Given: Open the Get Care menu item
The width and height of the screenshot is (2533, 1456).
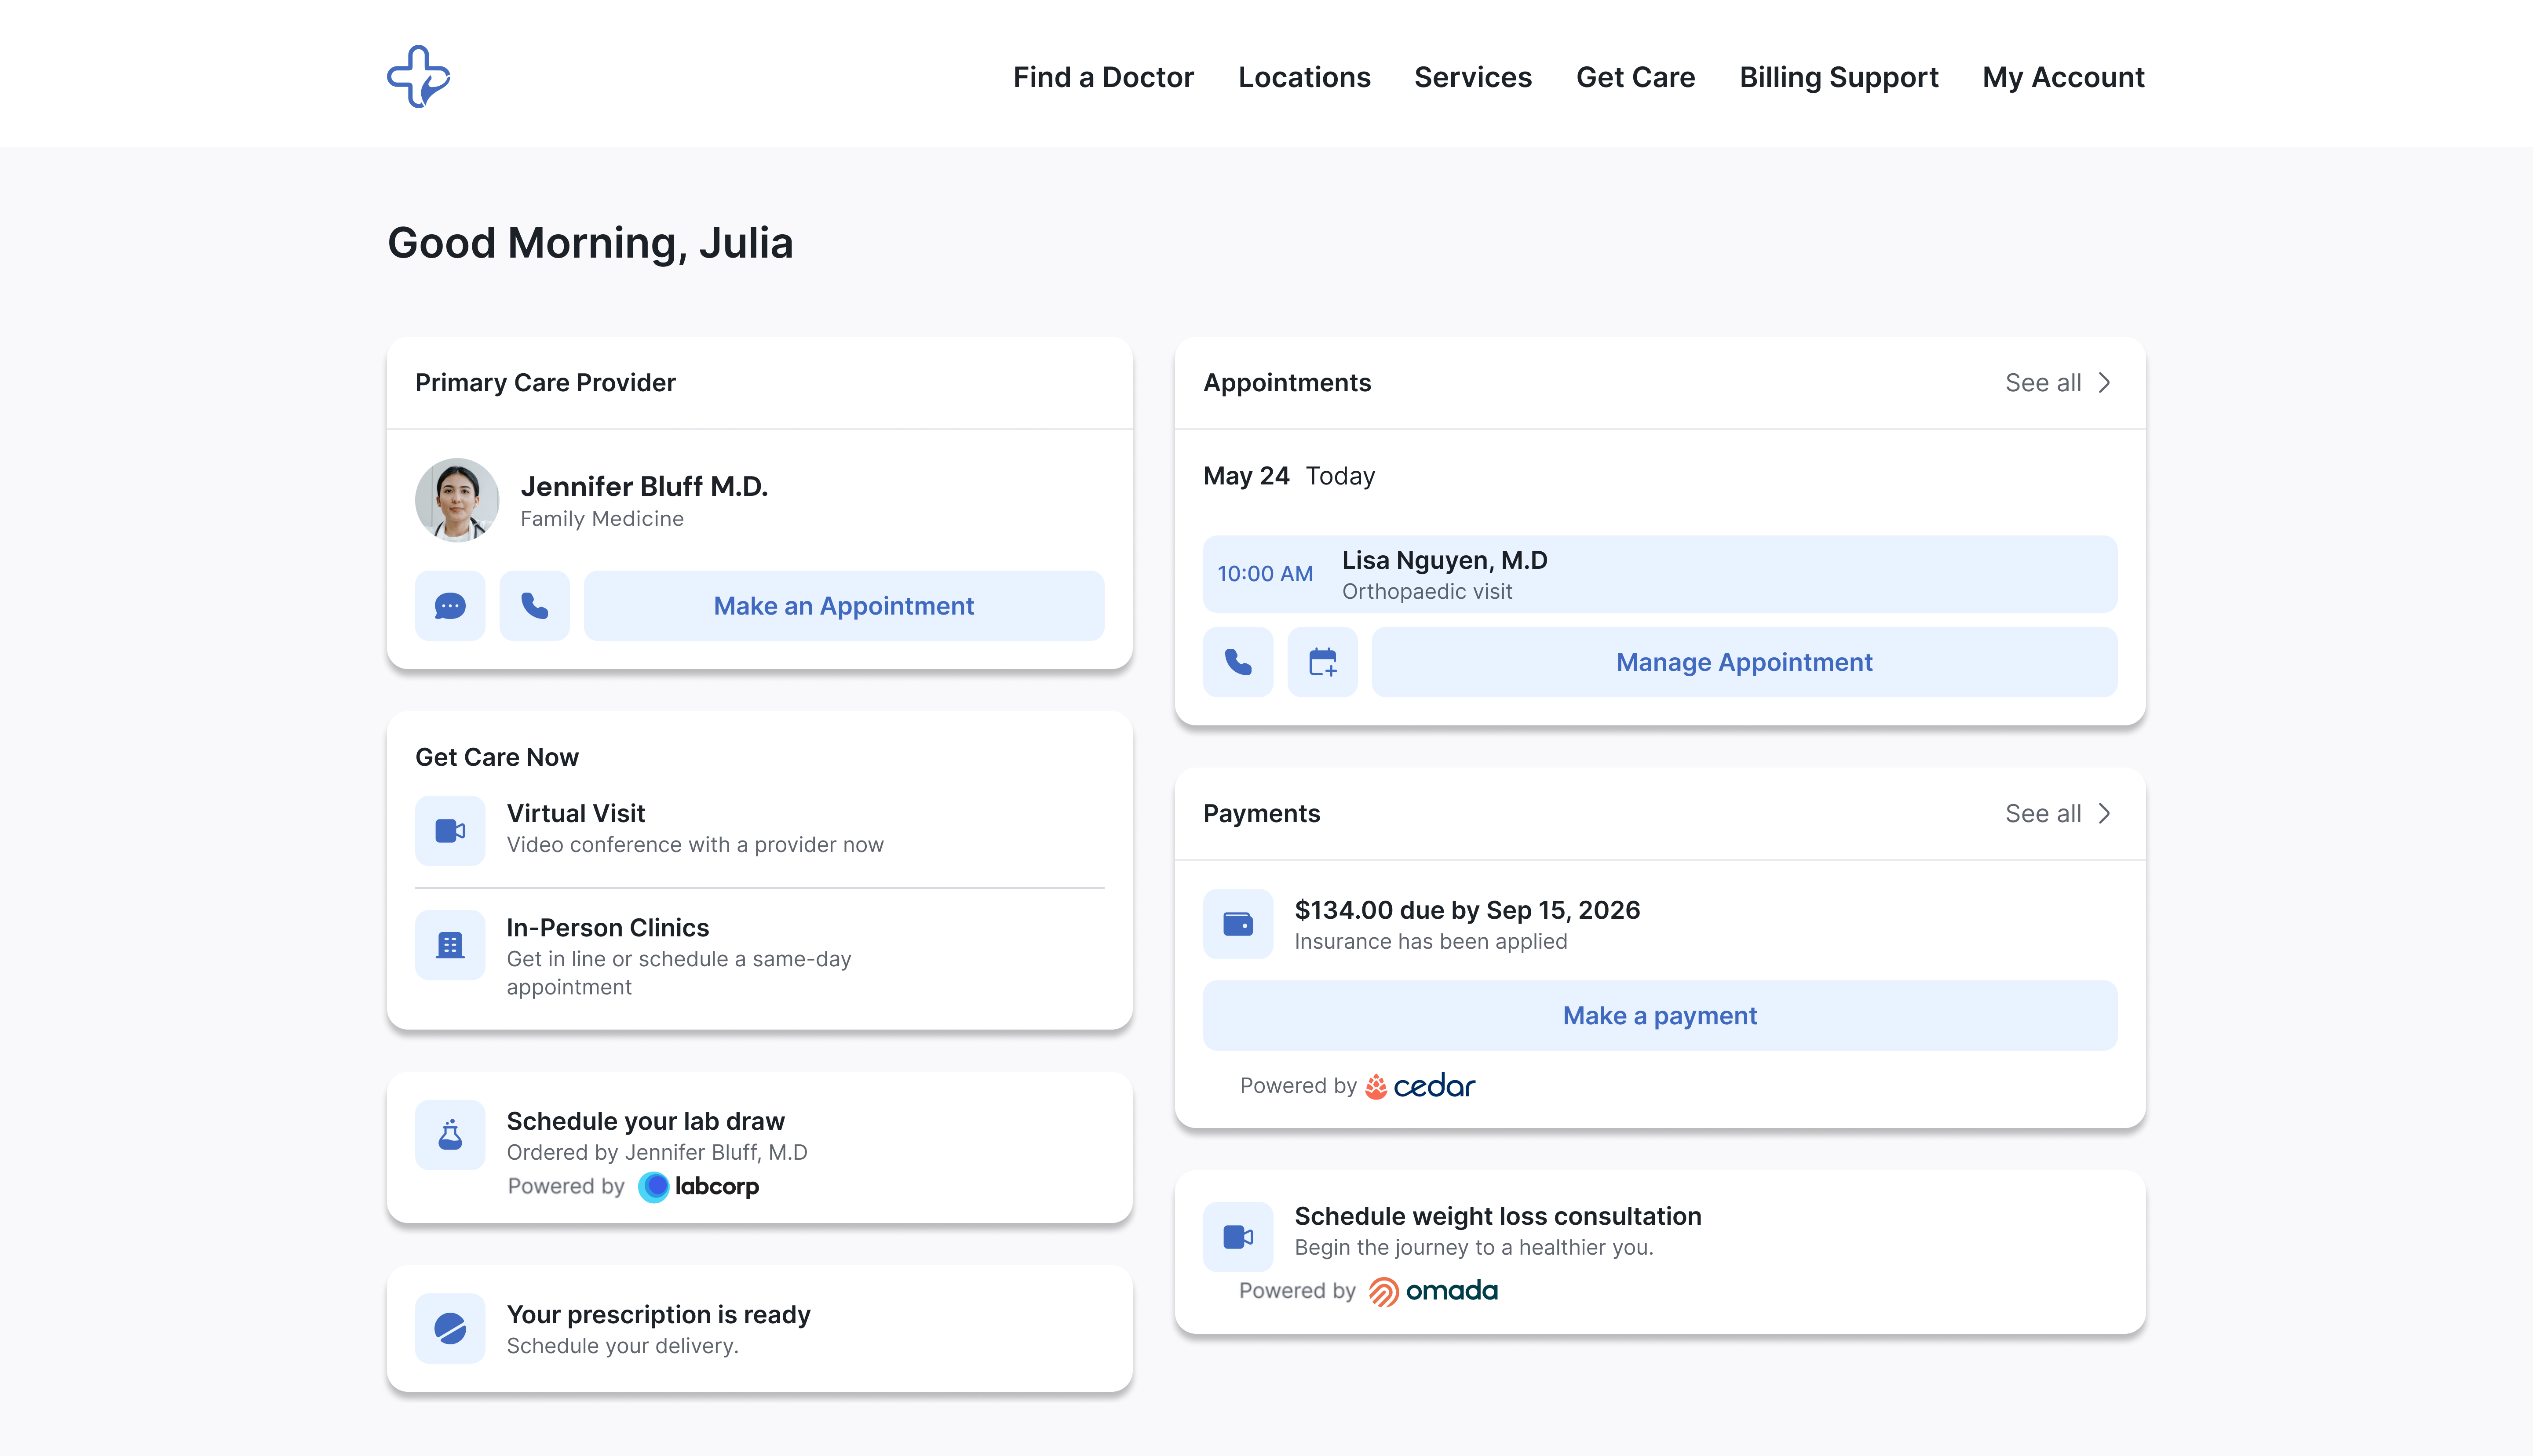Looking at the screenshot, I should 1635,77.
